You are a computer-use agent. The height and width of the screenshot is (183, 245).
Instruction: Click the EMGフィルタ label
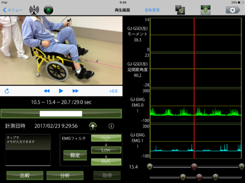coord(73,138)
